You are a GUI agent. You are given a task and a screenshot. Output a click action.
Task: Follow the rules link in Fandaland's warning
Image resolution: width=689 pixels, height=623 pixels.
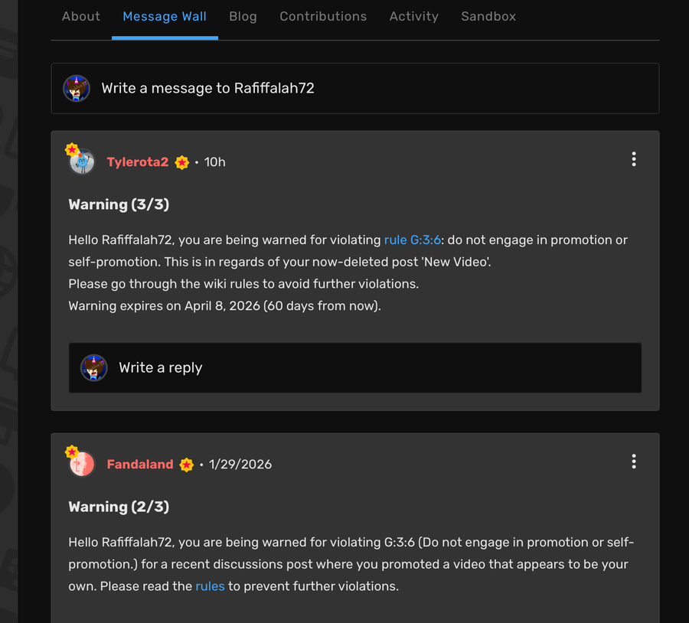point(210,586)
